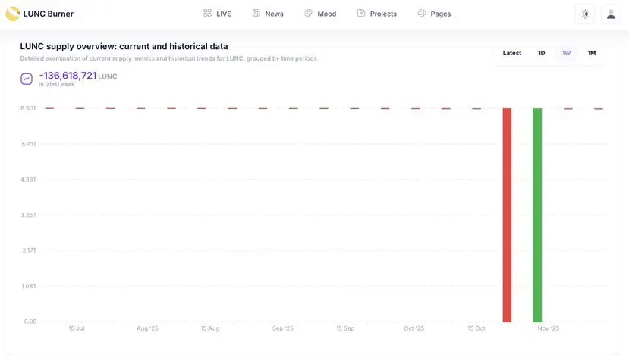This screenshot has width=629, height=361.
Task: Switch chart to 1M period
Action: pos(592,53)
